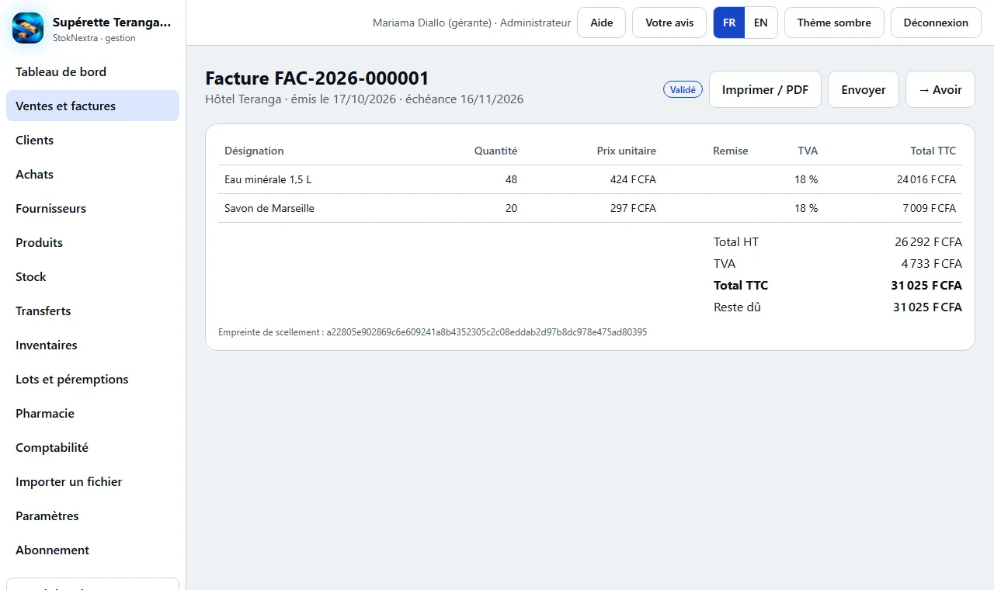
Task: Click the Savon de Marseille row
Action: pos(590,208)
